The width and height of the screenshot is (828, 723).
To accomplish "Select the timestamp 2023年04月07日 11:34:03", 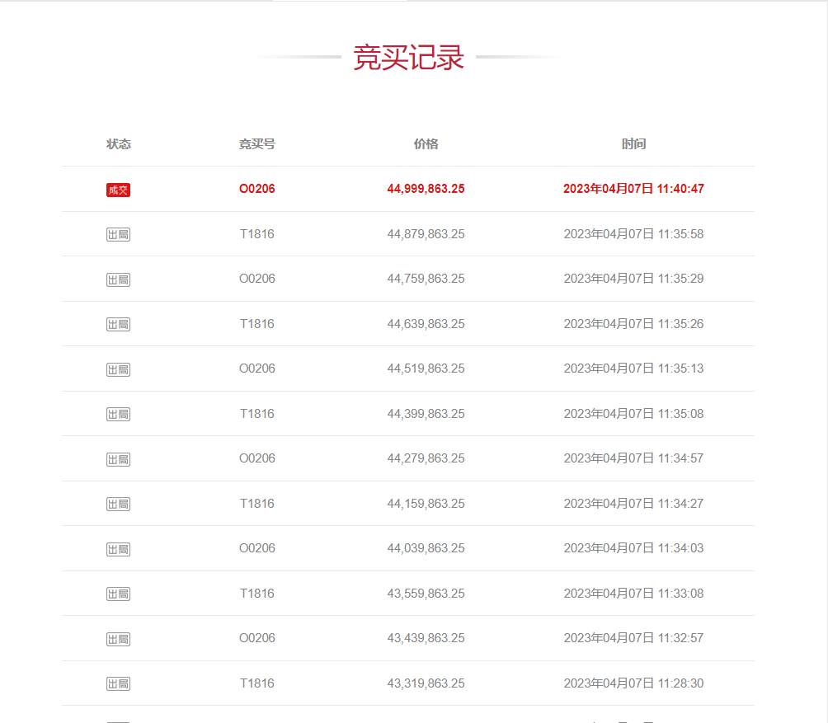I will point(633,548).
